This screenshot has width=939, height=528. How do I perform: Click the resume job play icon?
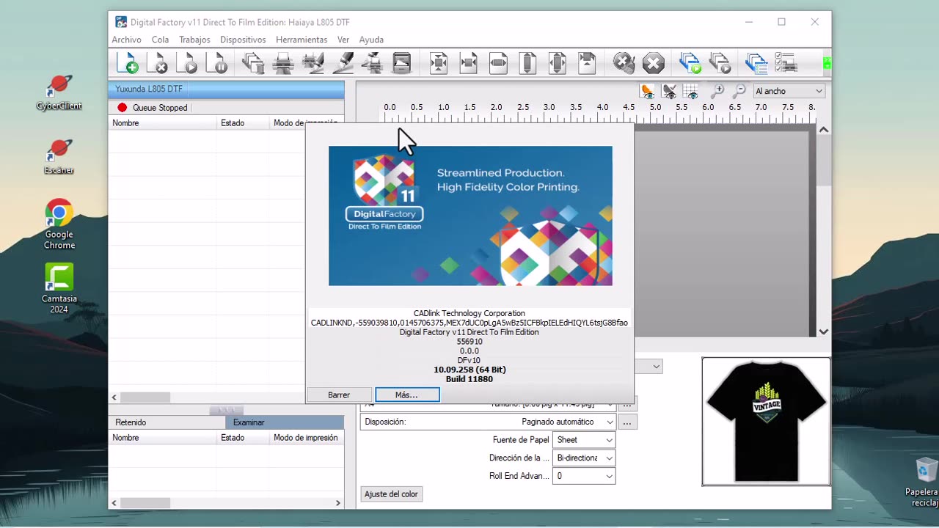coord(188,63)
